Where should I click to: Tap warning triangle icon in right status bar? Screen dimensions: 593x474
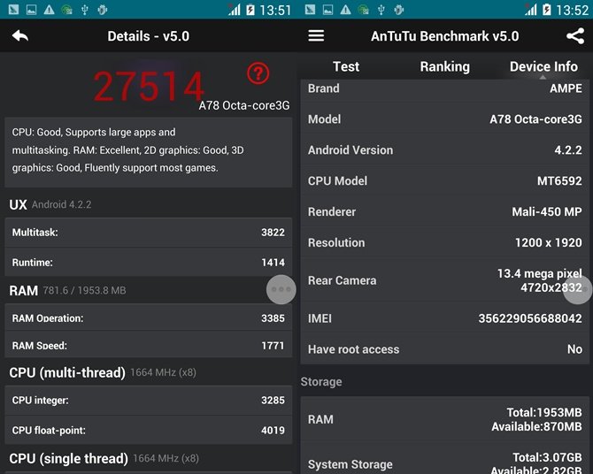(x=345, y=10)
